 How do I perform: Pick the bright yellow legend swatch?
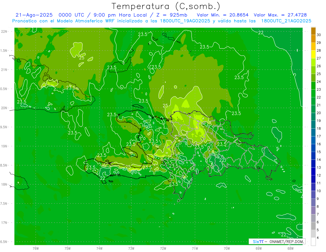point(313,54)
